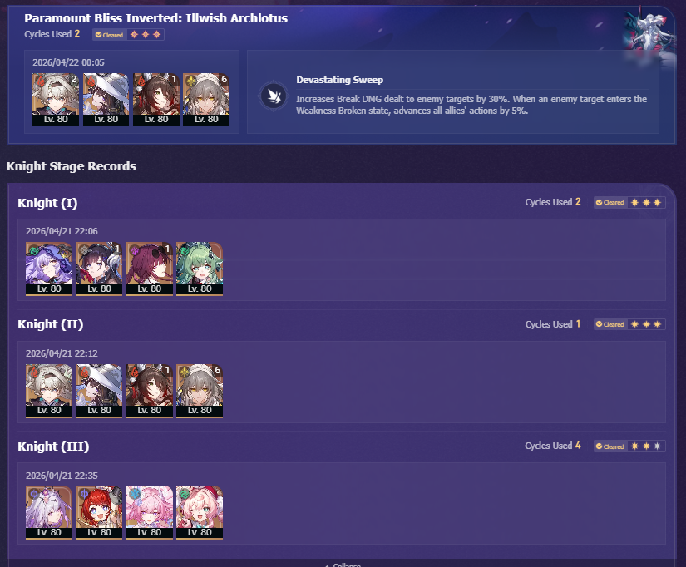
Task: Select pink-haired ice character in Knight (III)
Action: [x=150, y=512]
